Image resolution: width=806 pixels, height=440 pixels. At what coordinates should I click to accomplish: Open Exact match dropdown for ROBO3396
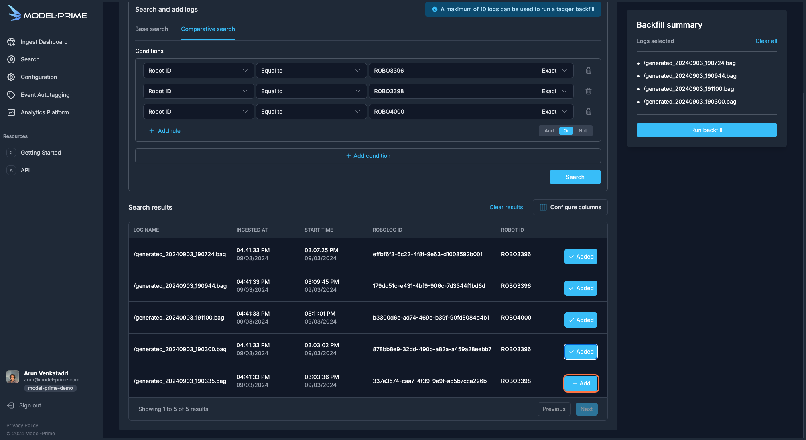555,71
